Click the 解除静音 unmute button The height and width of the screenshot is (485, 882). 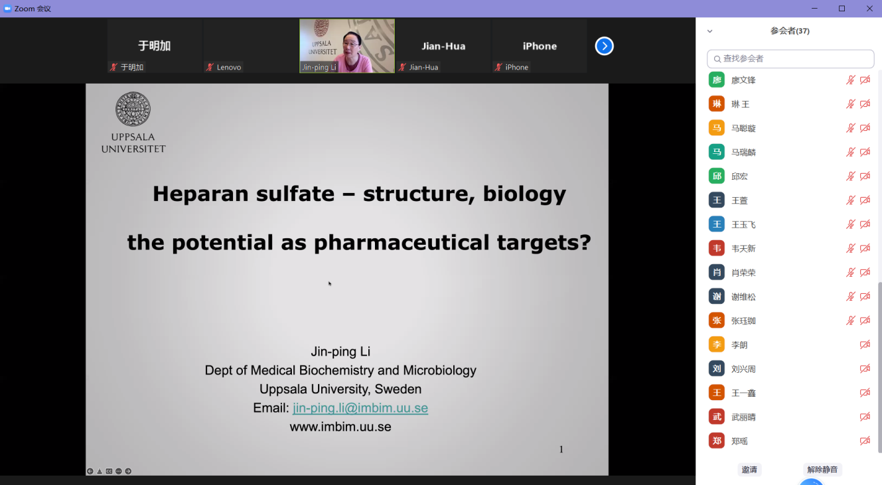[822, 470]
